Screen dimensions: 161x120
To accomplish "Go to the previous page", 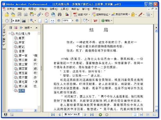I will 60,115.
